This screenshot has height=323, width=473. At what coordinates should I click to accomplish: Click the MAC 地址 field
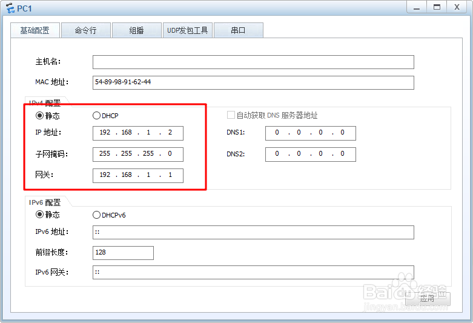tap(253, 82)
